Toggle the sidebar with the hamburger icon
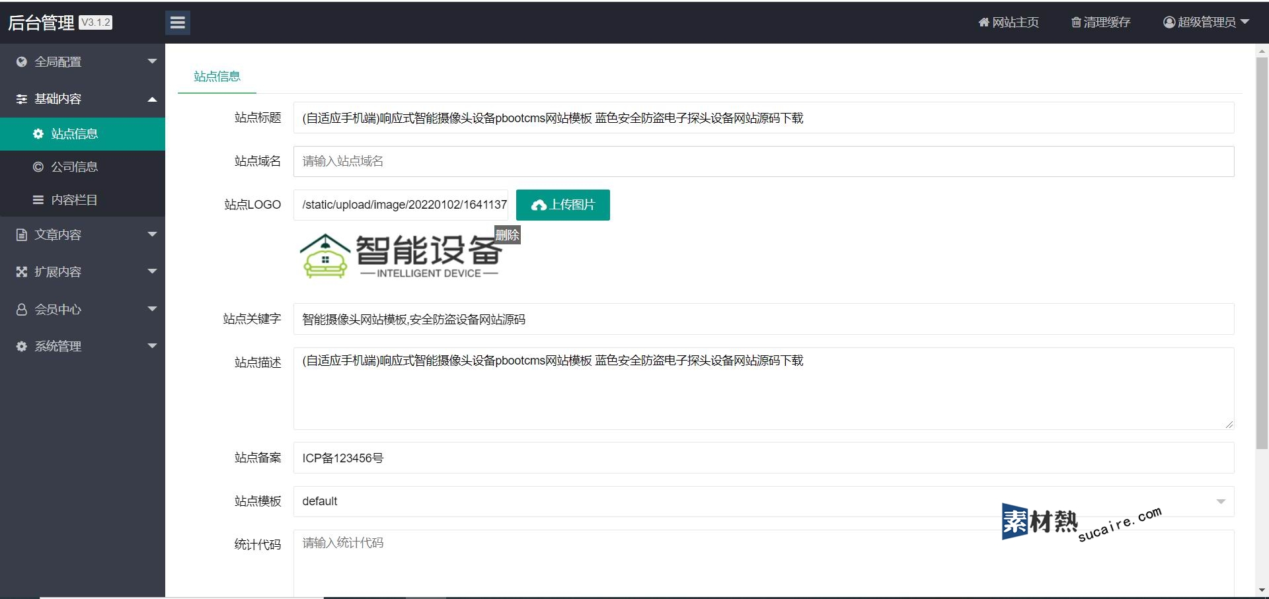 click(x=178, y=22)
